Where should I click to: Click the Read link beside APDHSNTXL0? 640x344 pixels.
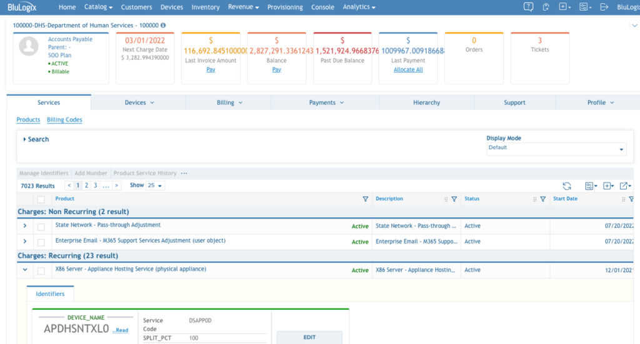(x=121, y=330)
